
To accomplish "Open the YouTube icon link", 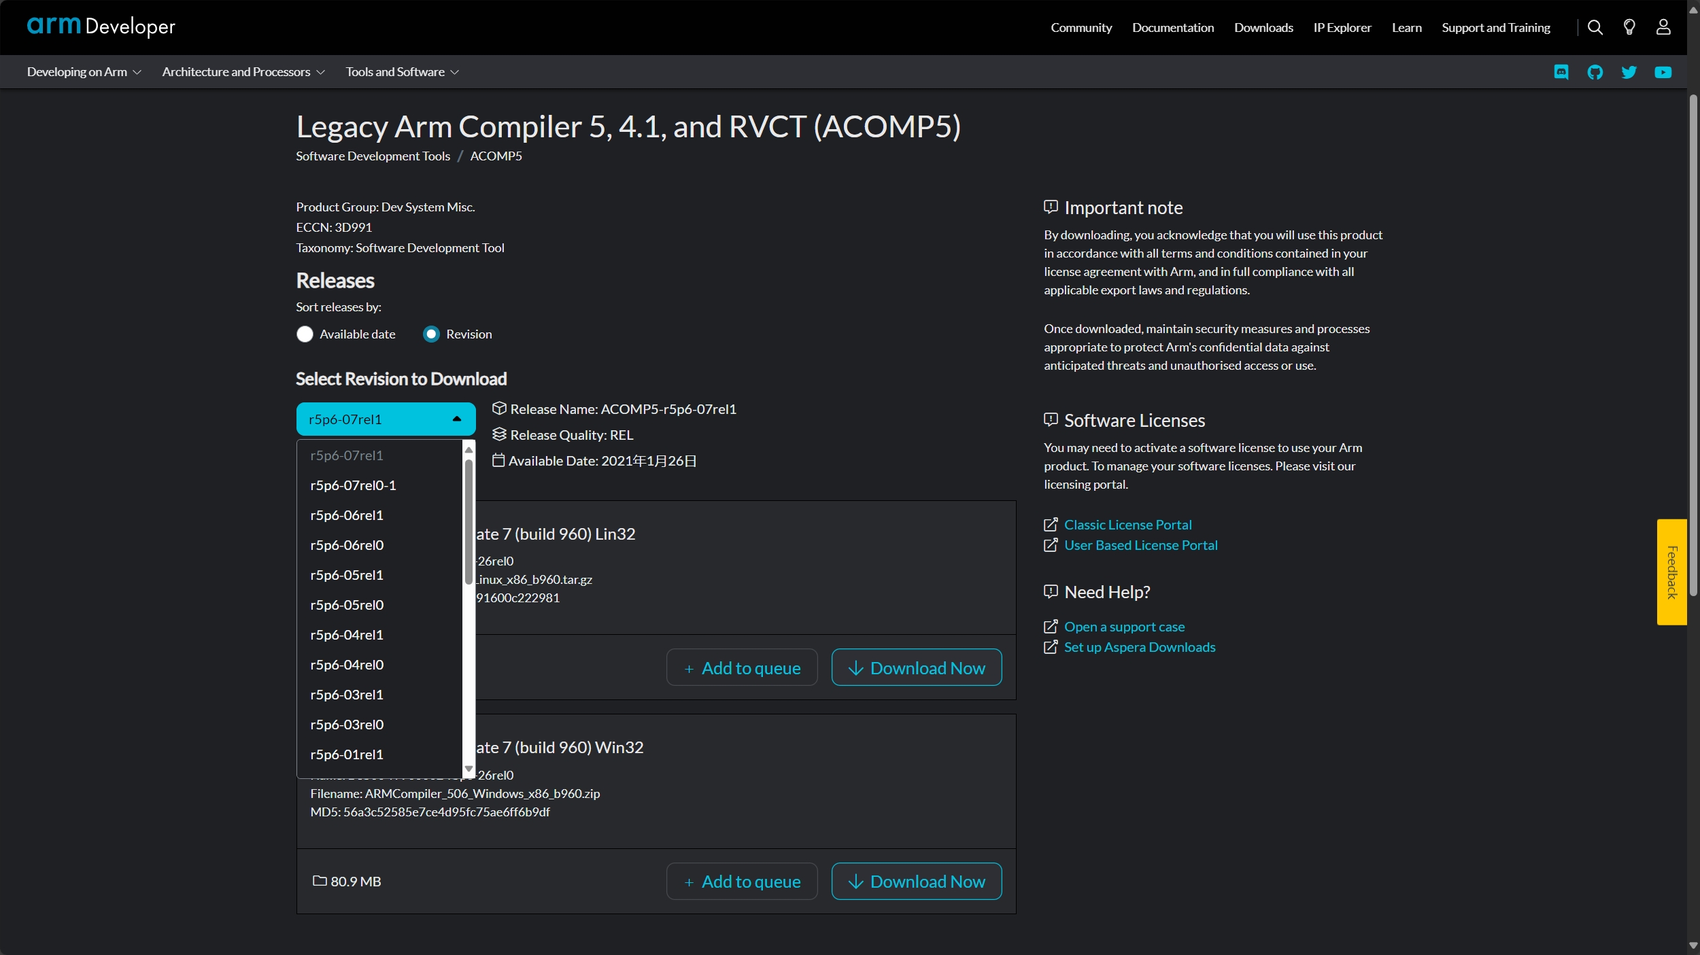I will click(1663, 72).
